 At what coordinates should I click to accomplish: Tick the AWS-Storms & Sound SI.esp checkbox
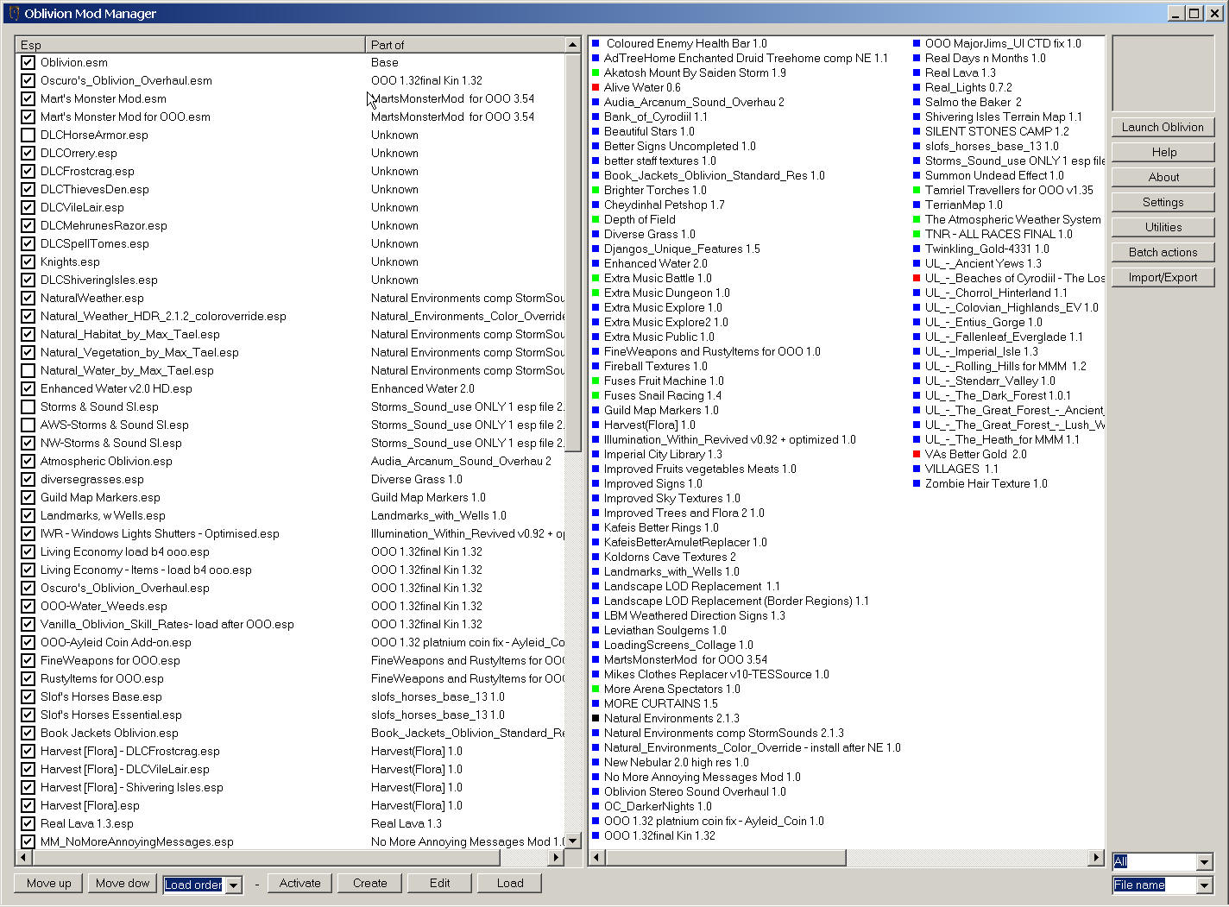click(x=28, y=425)
